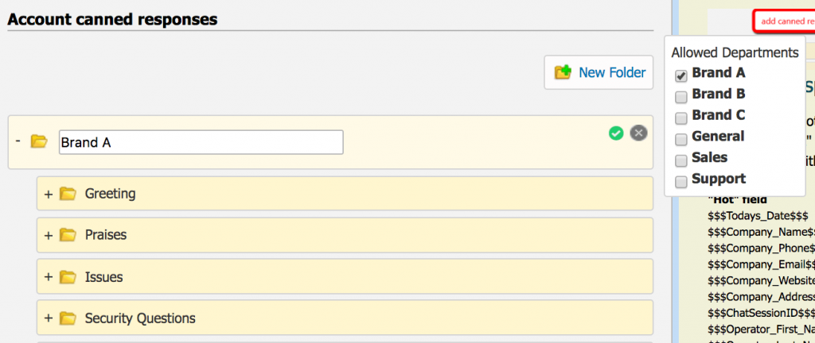Expand the Praises folder
The image size is (815, 343).
pyautogui.click(x=49, y=236)
